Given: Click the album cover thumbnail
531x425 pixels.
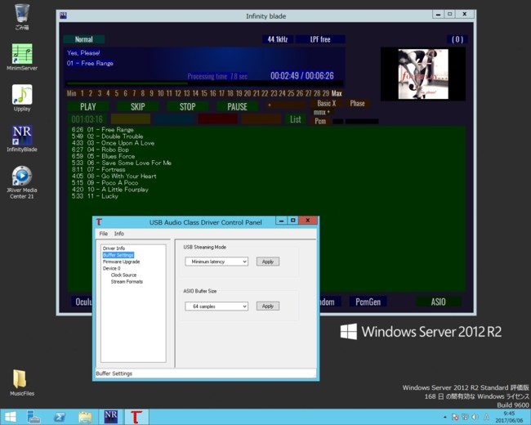Looking at the screenshot, I should tap(423, 74).
